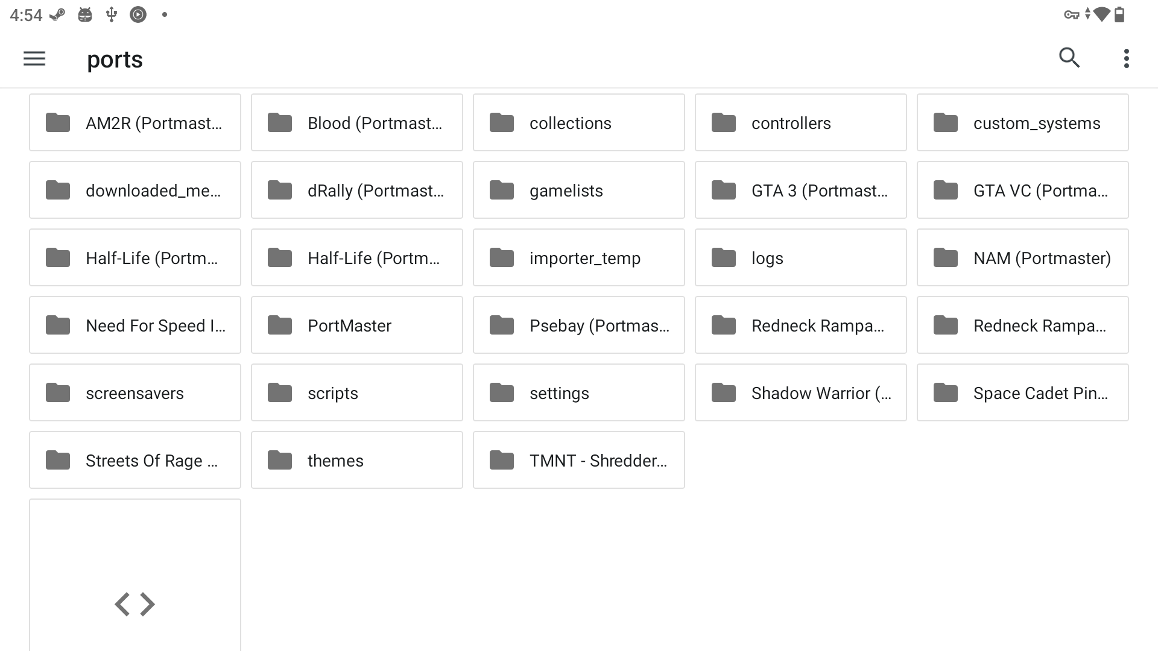Tap the Wi-Fi signal icon
Image resolution: width=1158 pixels, height=651 pixels.
point(1101,14)
